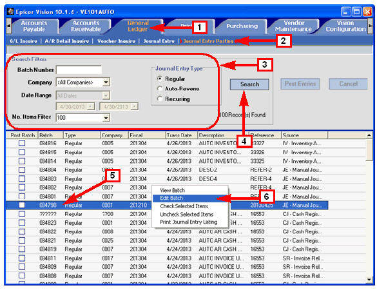Screen dimensions: 377x290
Task: Go to A/R Detail Inquiry
Action: (x=66, y=41)
